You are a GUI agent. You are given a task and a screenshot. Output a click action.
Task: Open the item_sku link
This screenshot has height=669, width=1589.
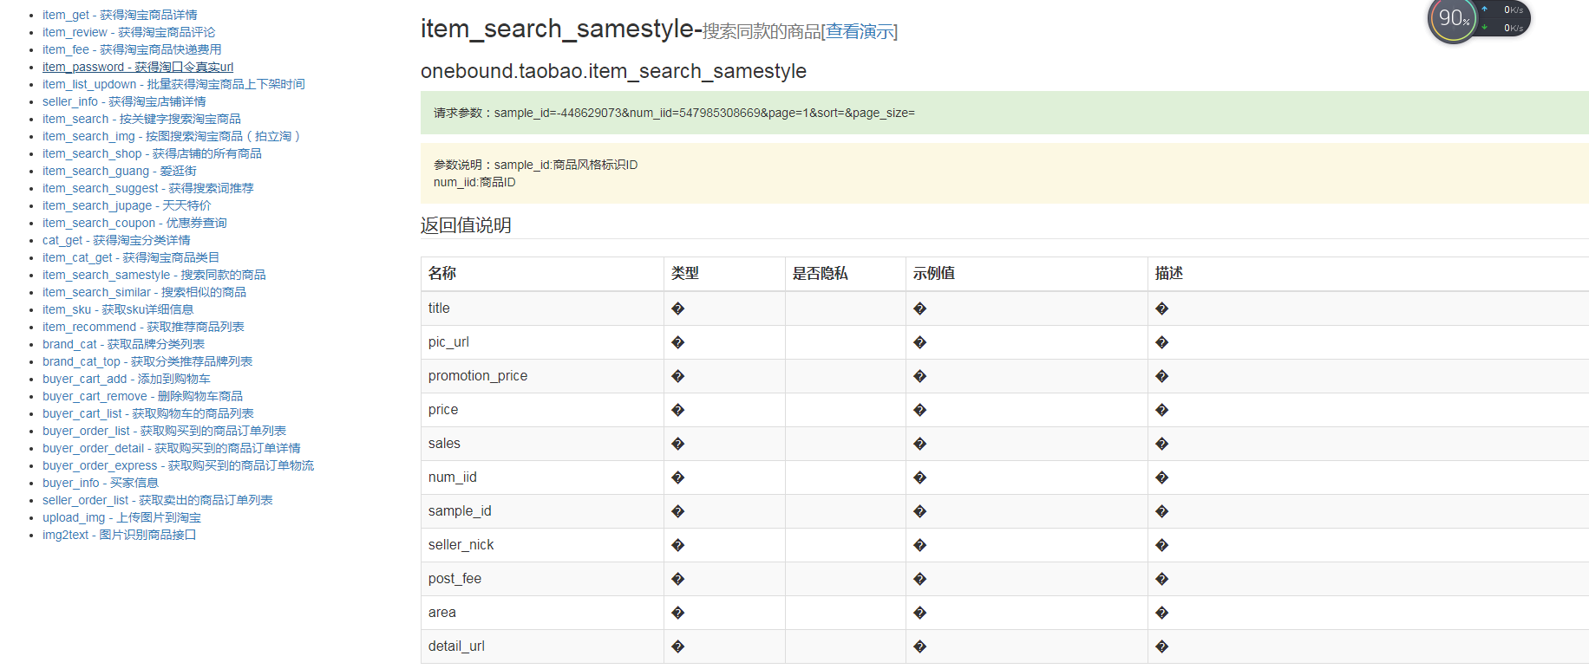[x=118, y=309]
